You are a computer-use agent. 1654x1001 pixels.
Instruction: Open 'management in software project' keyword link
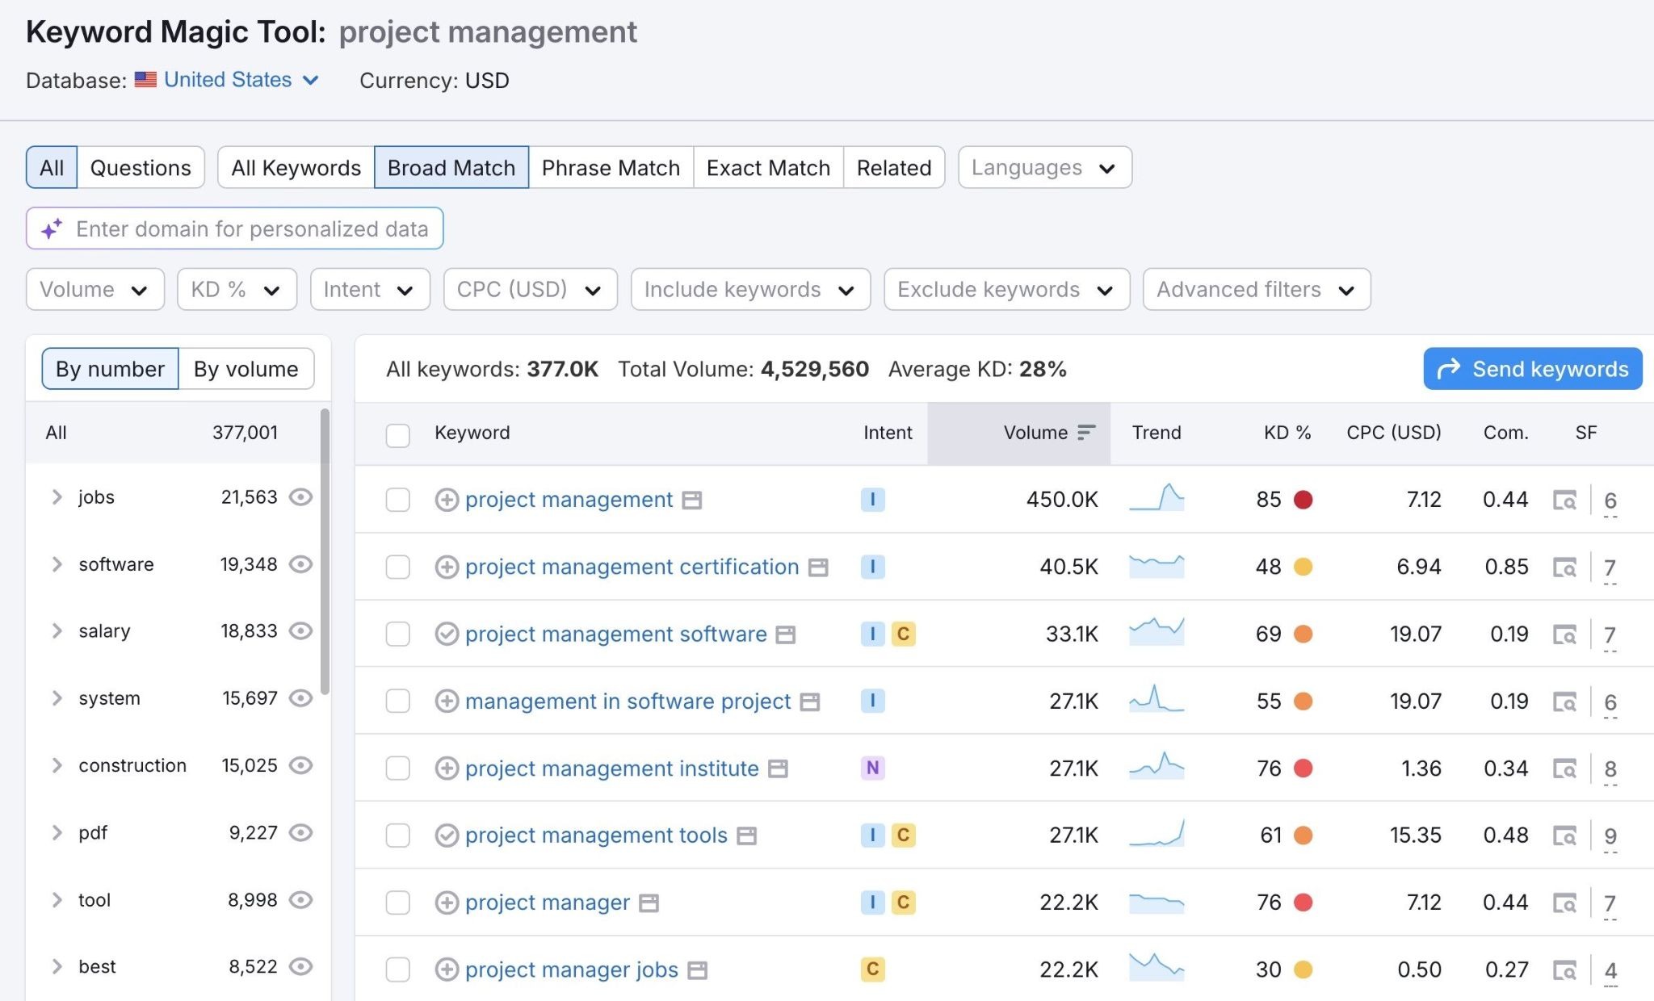click(628, 701)
